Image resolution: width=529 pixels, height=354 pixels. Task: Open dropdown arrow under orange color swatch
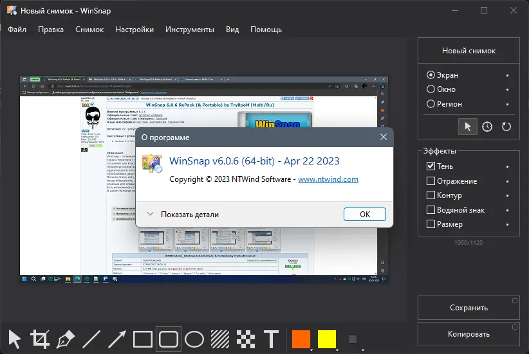pos(311,350)
